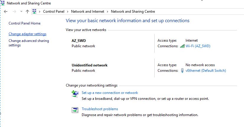The width and height of the screenshot is (244, 127).
Task: Open Change adapter settings
Action: [x=27, y=34]
